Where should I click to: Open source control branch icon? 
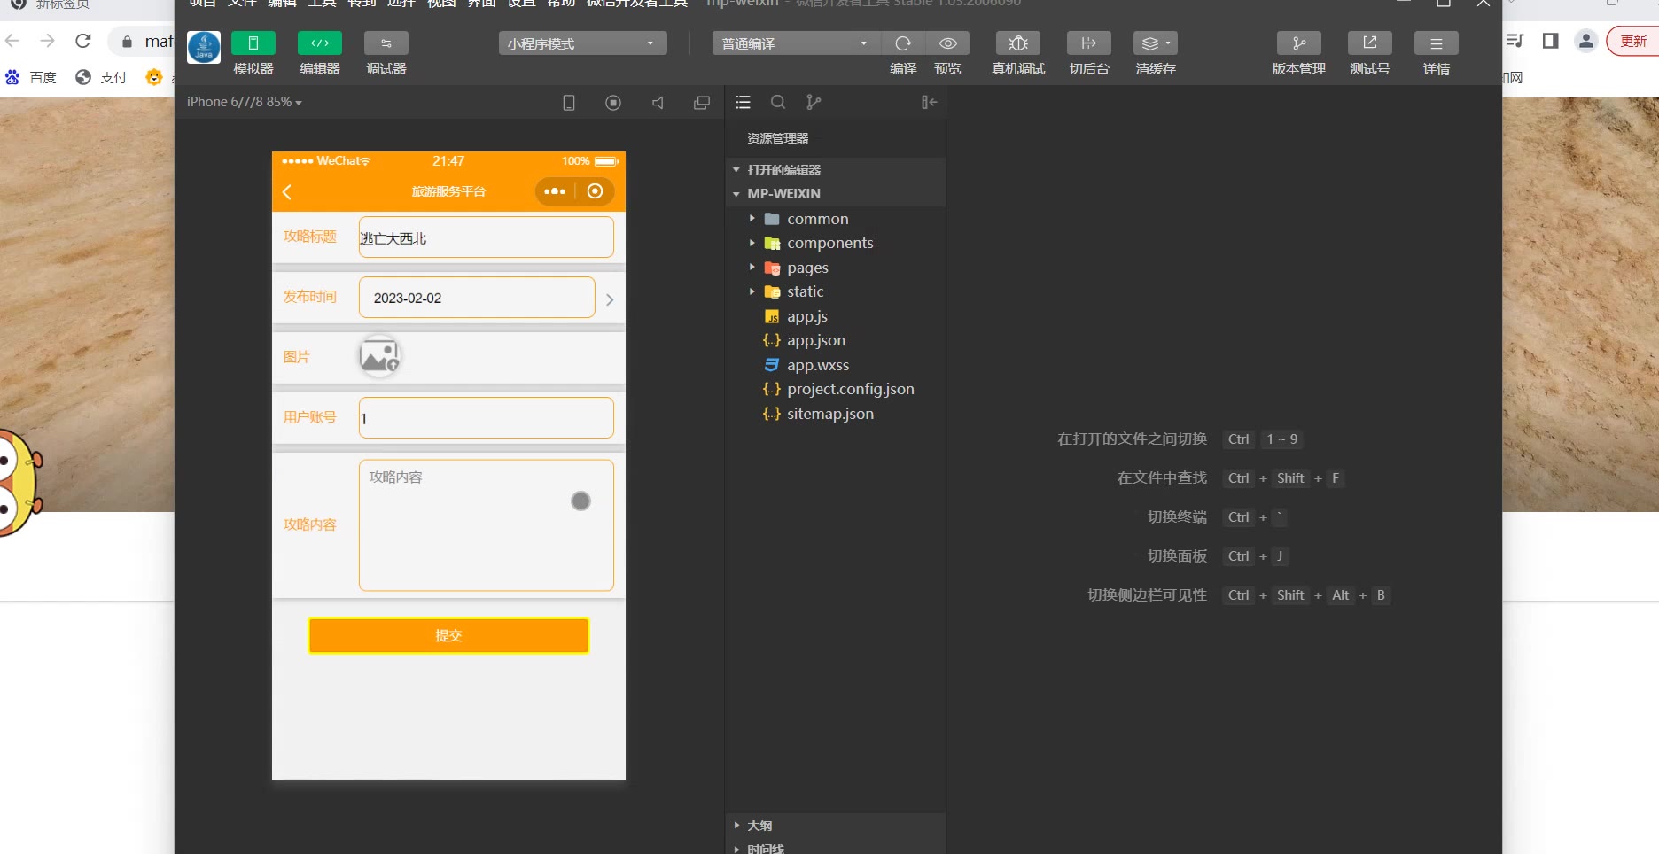(x=814, y=103)
